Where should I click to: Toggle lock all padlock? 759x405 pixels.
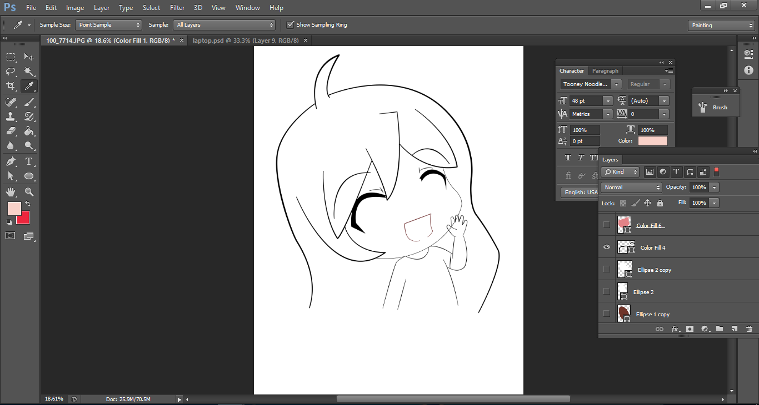point(660,203)
